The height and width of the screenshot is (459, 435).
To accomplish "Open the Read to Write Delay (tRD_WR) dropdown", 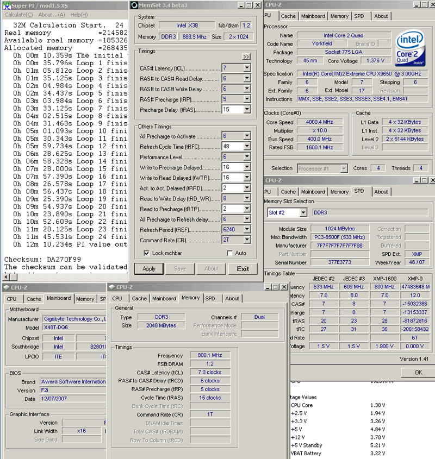I will (x=247, y=198).
